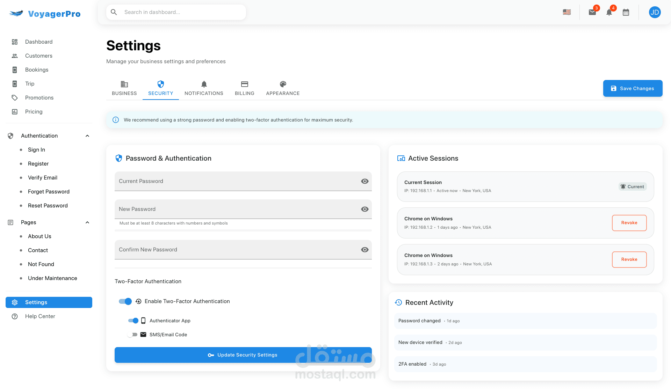
Task: Click the Confirm New Password field
Action: (238, 250)
